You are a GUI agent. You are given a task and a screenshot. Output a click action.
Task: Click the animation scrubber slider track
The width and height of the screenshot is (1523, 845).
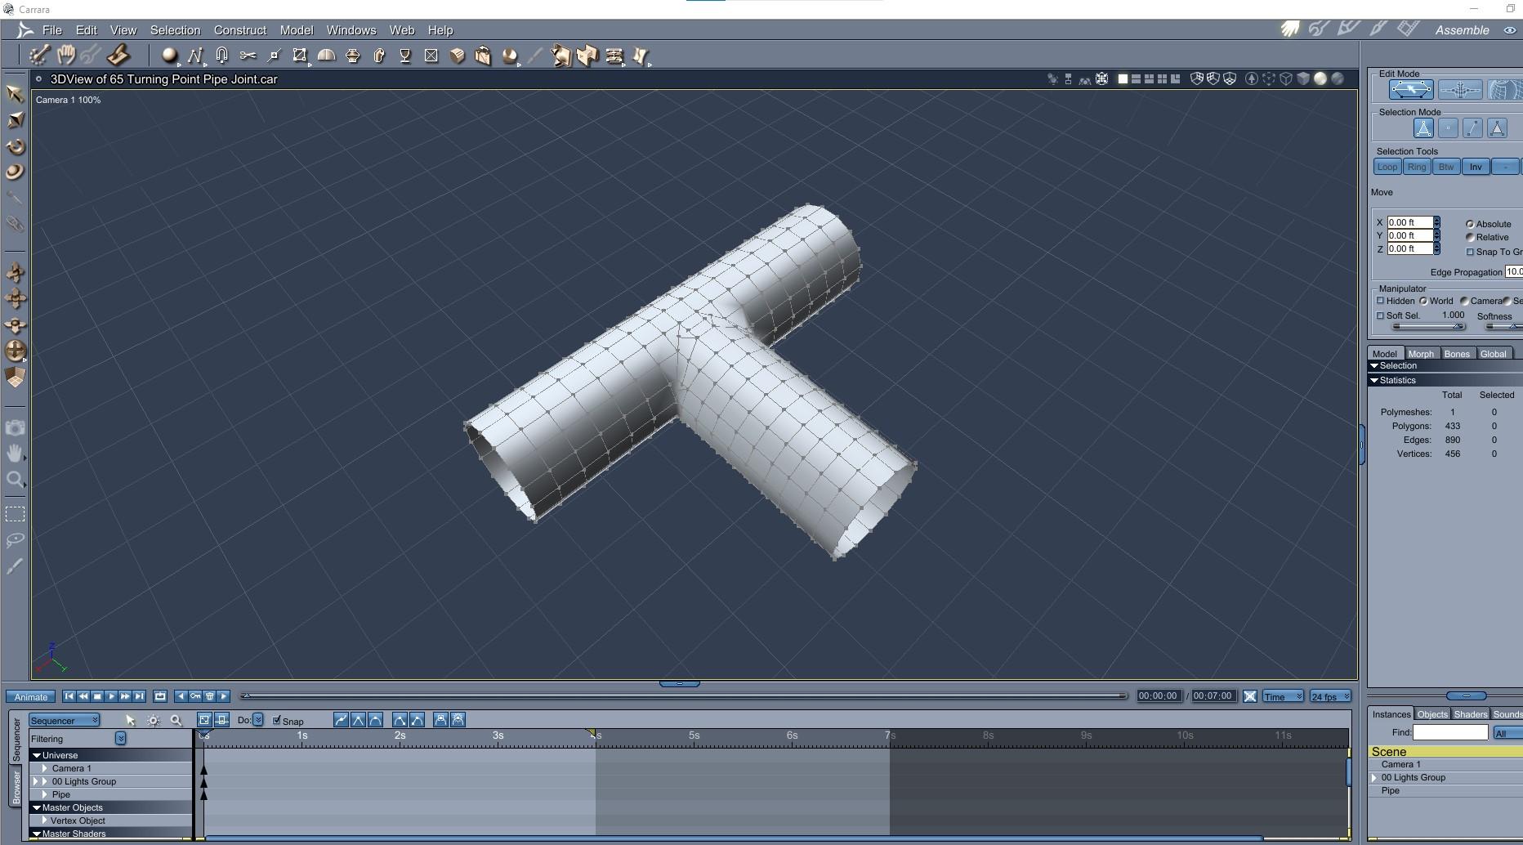pyautogui.click(x=685, y=696)
